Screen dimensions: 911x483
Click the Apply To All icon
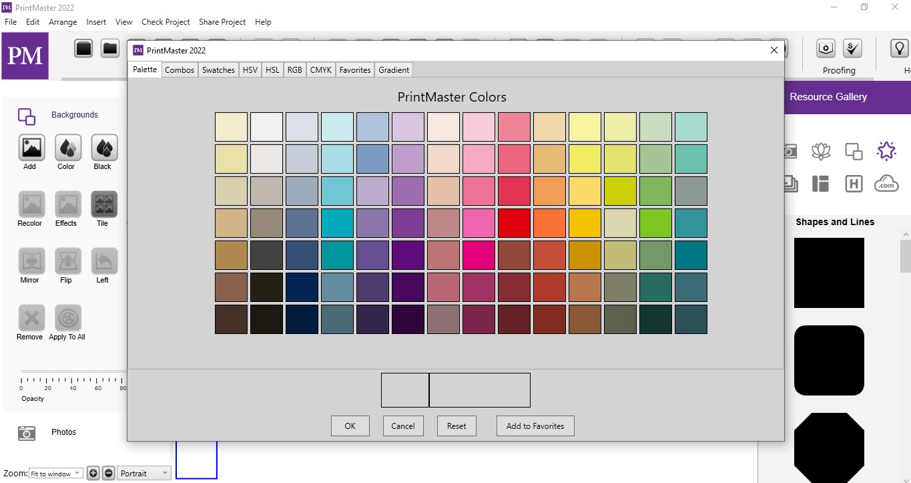67,318
